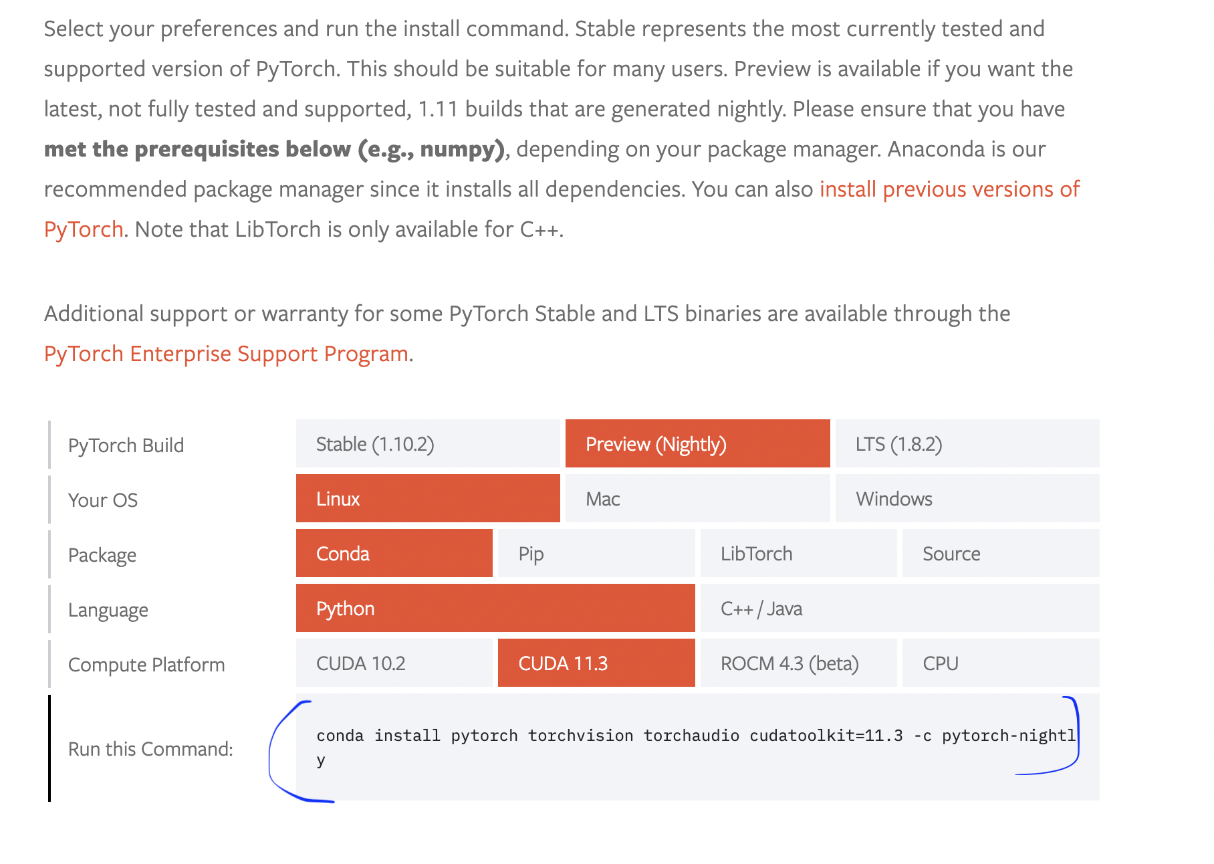Select Preview (Nightly) build option
This screenshot has width=1214, height=864.
click(x=697, y=444)
